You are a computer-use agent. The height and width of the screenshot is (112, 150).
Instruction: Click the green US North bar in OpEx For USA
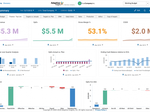(105, 97)
